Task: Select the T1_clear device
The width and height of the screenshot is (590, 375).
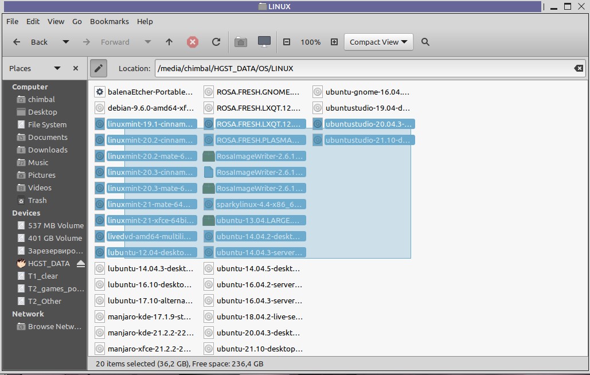Action: point(44,276)
